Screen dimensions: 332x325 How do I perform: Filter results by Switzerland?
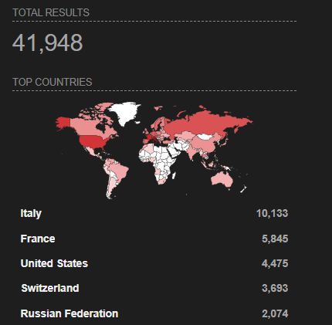coord(50,288)
